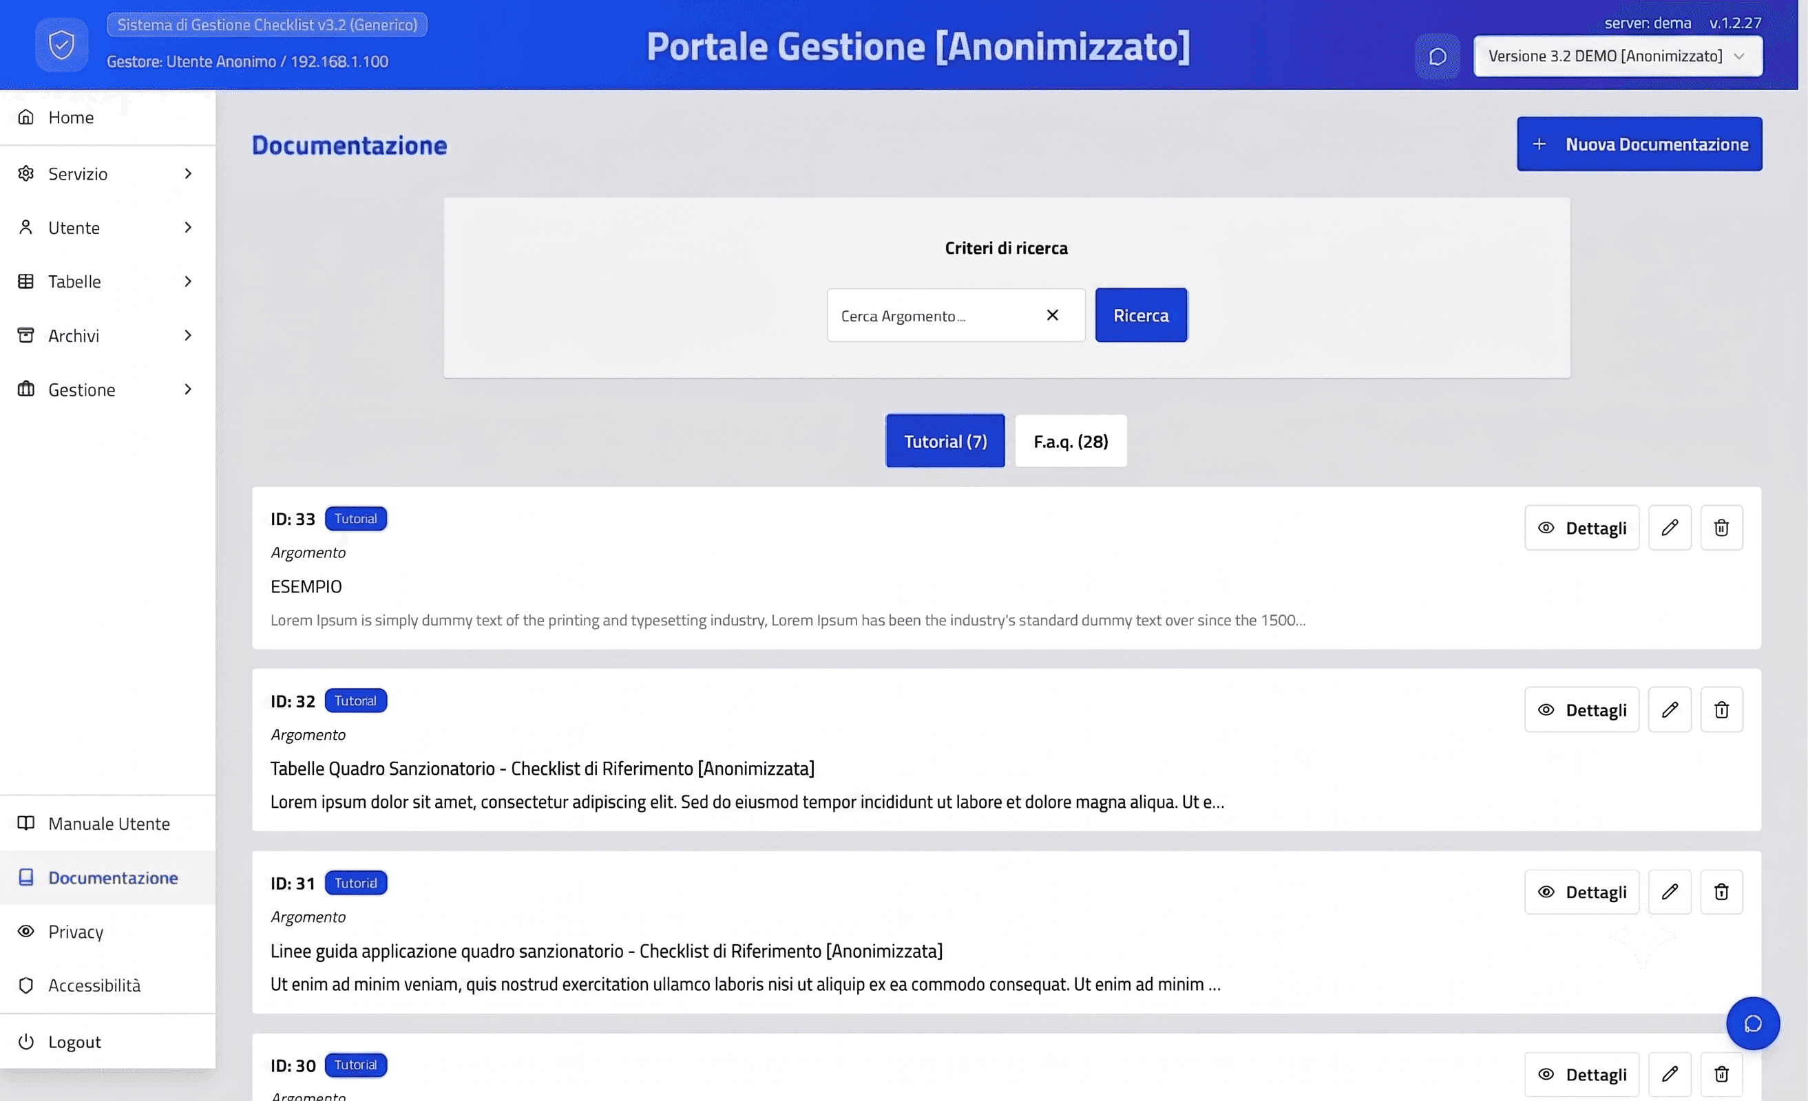Switch to the Tutorial (7) tab
Screen dimensions: 1808x1101
pos(945,441)
